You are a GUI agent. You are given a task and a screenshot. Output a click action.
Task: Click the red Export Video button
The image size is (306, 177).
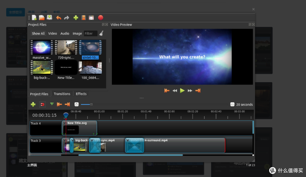click(101, 18)
